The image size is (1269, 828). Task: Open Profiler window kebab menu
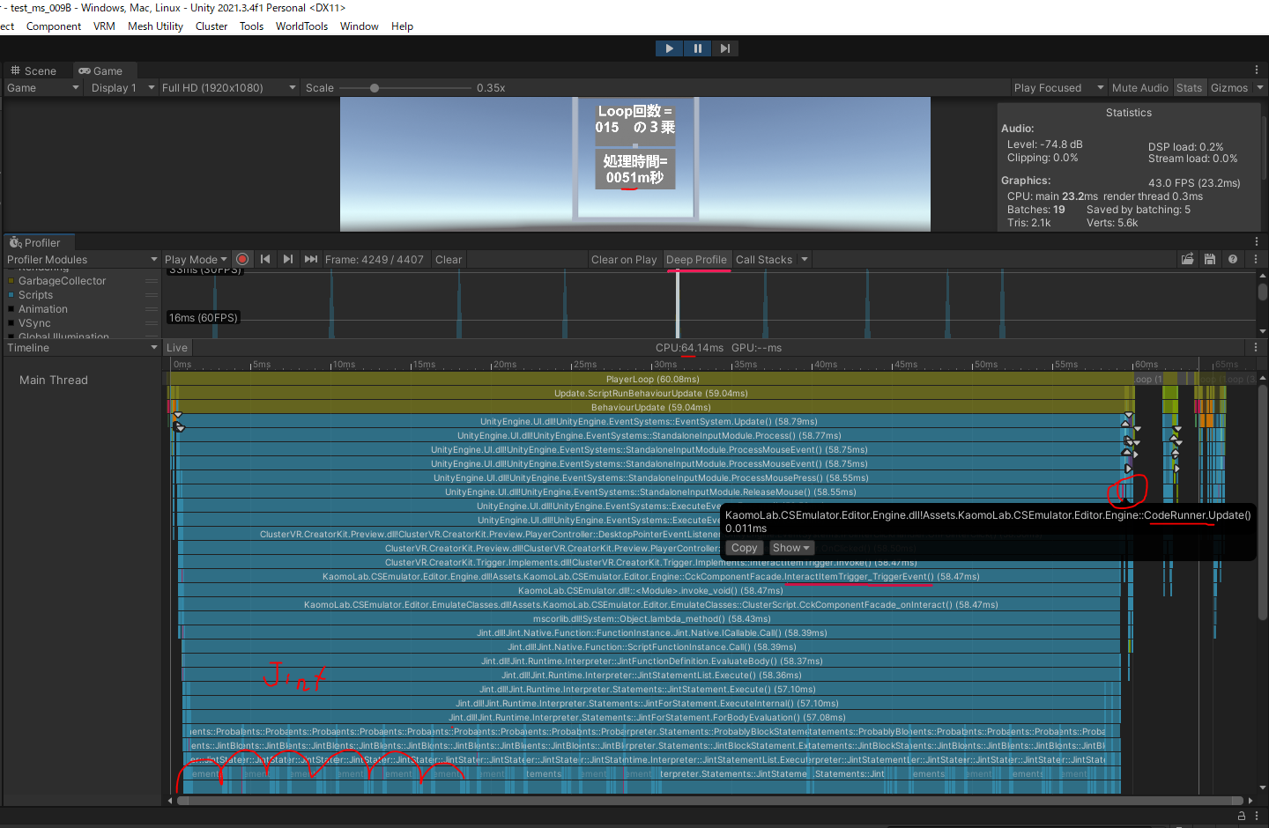(1257, 241)
